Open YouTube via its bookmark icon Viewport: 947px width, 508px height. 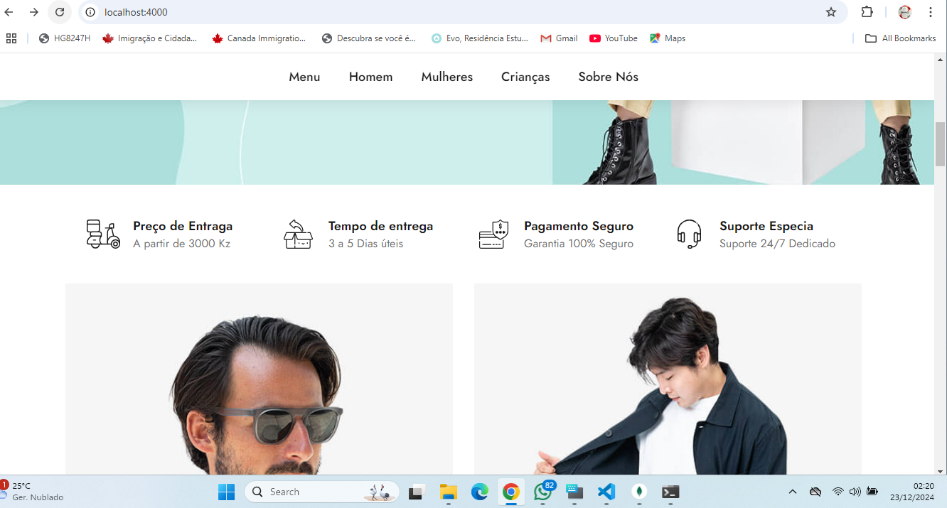[595, 38]
